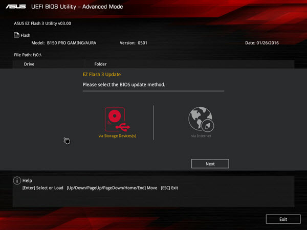Click the Next button
307x230 pixels.
pyautogui.click(x=210, y=164)
